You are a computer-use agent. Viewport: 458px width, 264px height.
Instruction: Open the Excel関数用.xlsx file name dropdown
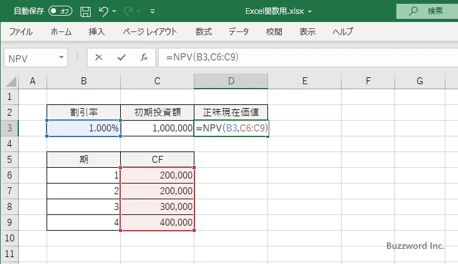310,12
